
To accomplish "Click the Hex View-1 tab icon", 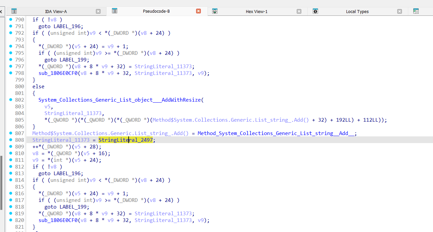I will pos(215,11).
